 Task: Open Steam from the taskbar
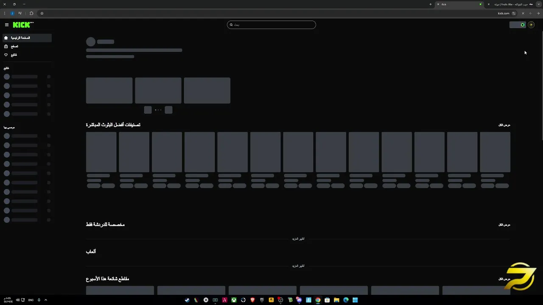coord(187,300)
